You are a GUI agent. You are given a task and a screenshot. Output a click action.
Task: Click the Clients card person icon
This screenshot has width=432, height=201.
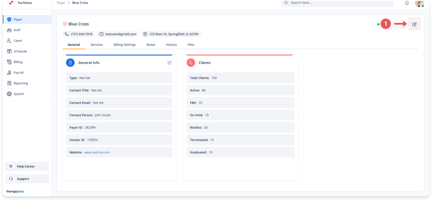tap(191, 62)
